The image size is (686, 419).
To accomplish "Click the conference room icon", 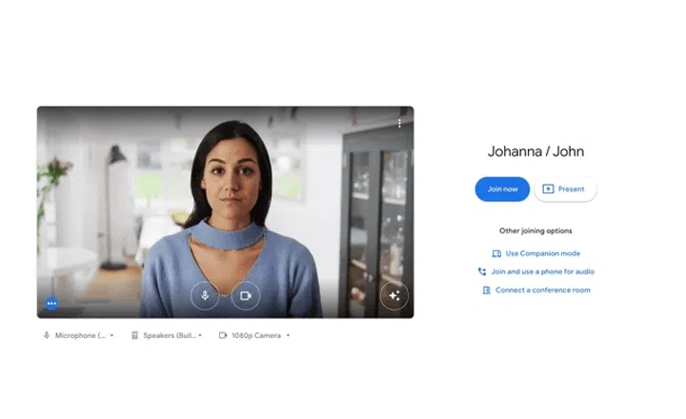I will [487, 289].
